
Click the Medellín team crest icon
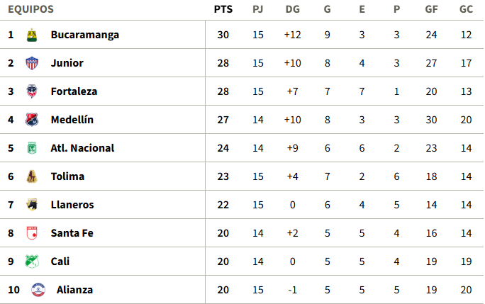31,120
